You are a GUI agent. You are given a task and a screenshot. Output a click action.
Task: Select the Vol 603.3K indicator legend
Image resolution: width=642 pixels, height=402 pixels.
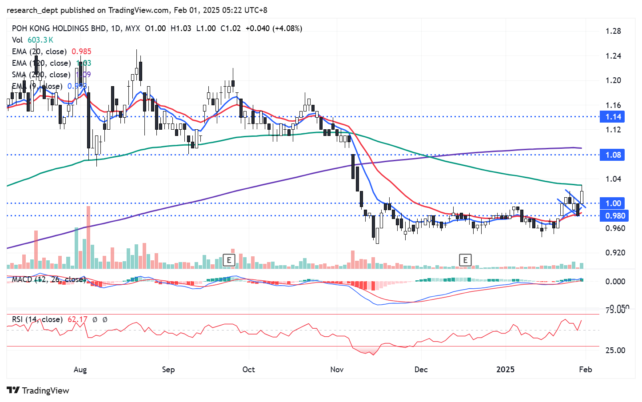32,40
